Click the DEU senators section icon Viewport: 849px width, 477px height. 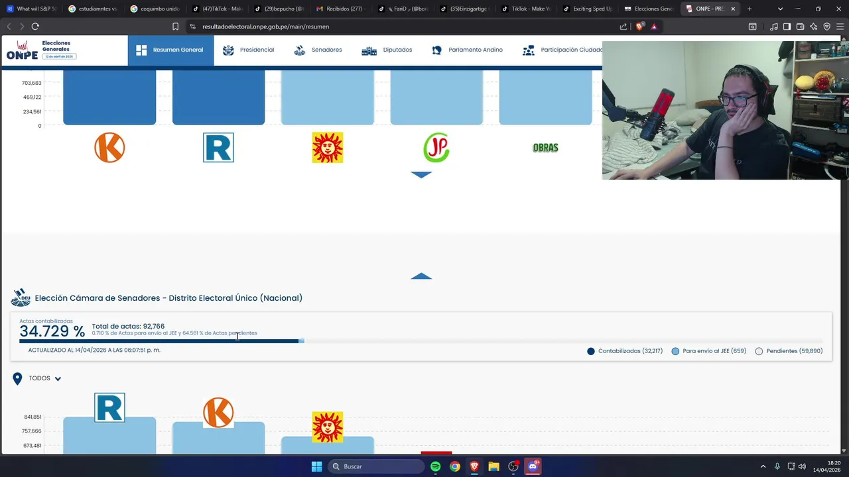pos(21,298)
